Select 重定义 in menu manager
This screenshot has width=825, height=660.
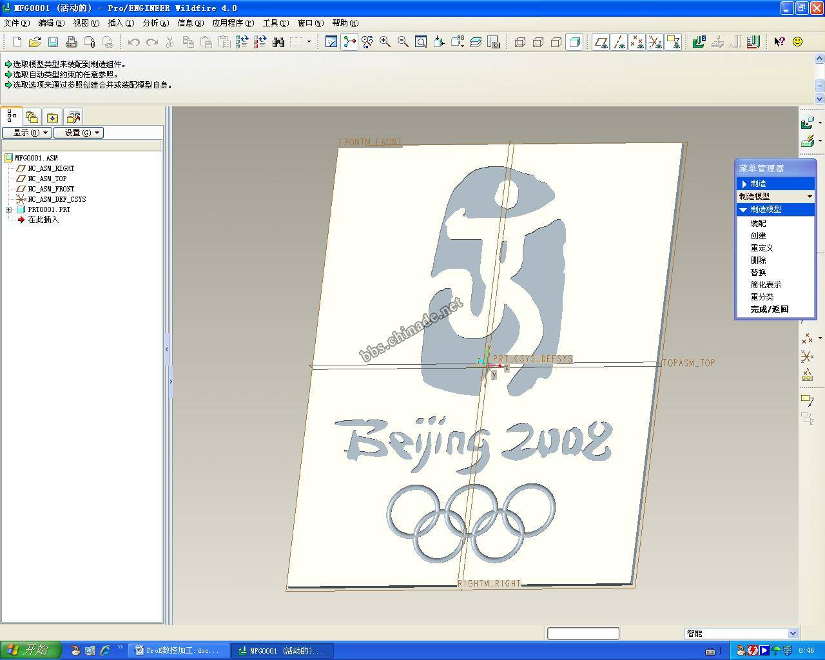pyautogui.click(x=762, y=248)
